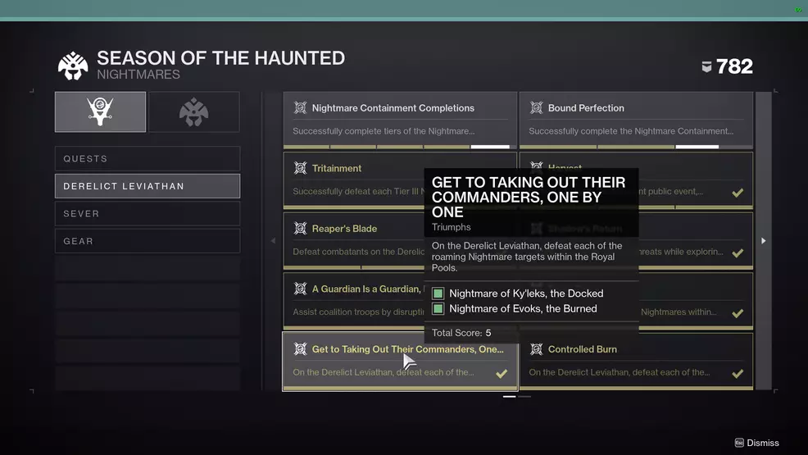808x455 pixels.
Task: Click the Nightmare Containment Completions progress bar
Action: tap(401, 147)
